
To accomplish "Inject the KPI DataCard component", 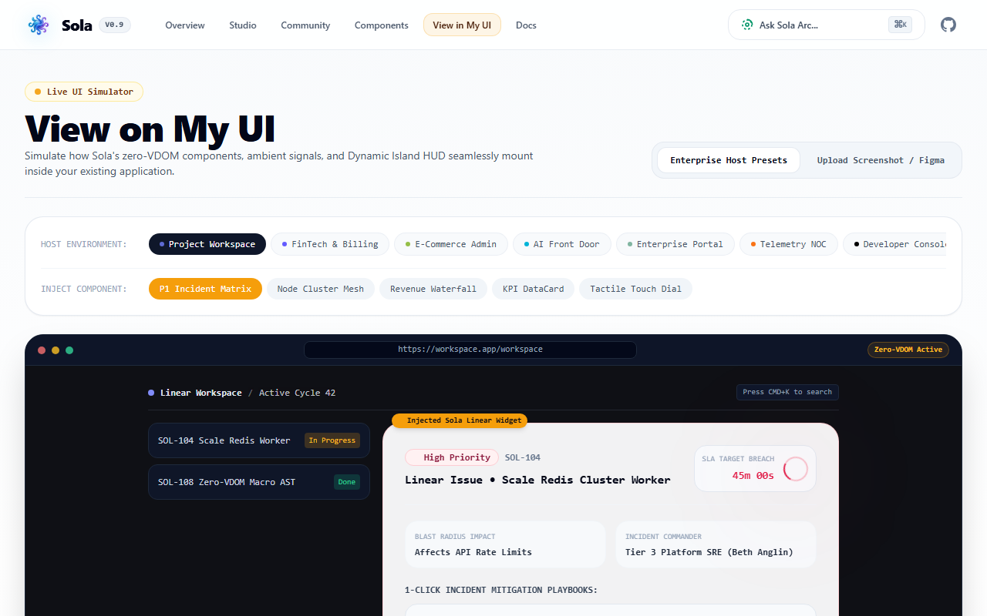I will point(534,289).
